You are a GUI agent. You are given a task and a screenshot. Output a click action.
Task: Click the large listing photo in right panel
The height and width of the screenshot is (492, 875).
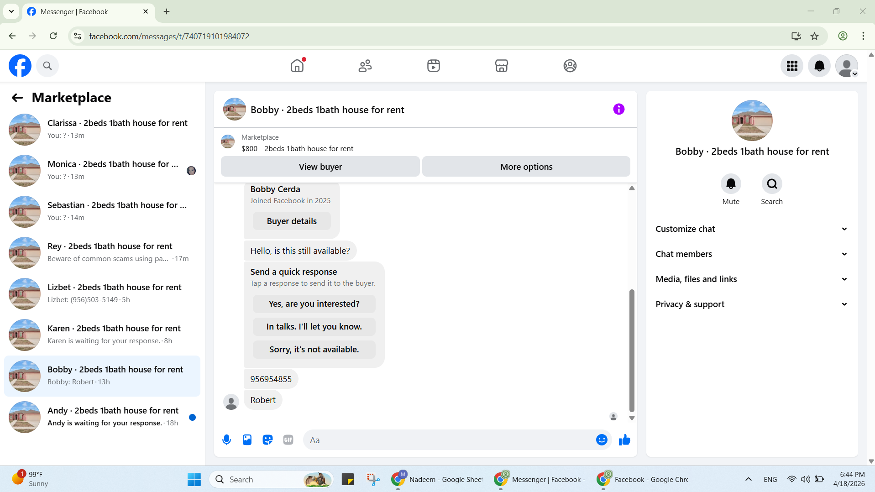point(752,120)
